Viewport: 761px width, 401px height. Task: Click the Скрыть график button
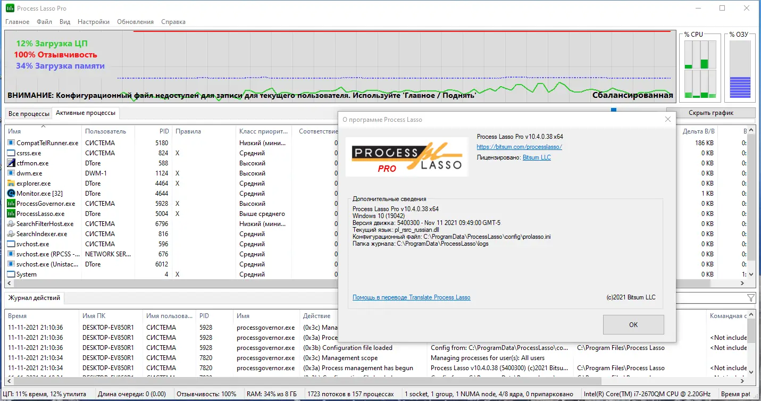(x=711, y=113)
